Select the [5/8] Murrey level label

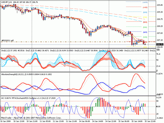[145, 27]
